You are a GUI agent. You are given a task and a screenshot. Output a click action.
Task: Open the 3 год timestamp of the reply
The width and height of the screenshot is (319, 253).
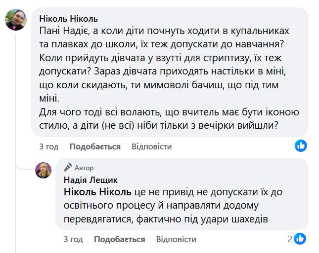tap(73, 239)
